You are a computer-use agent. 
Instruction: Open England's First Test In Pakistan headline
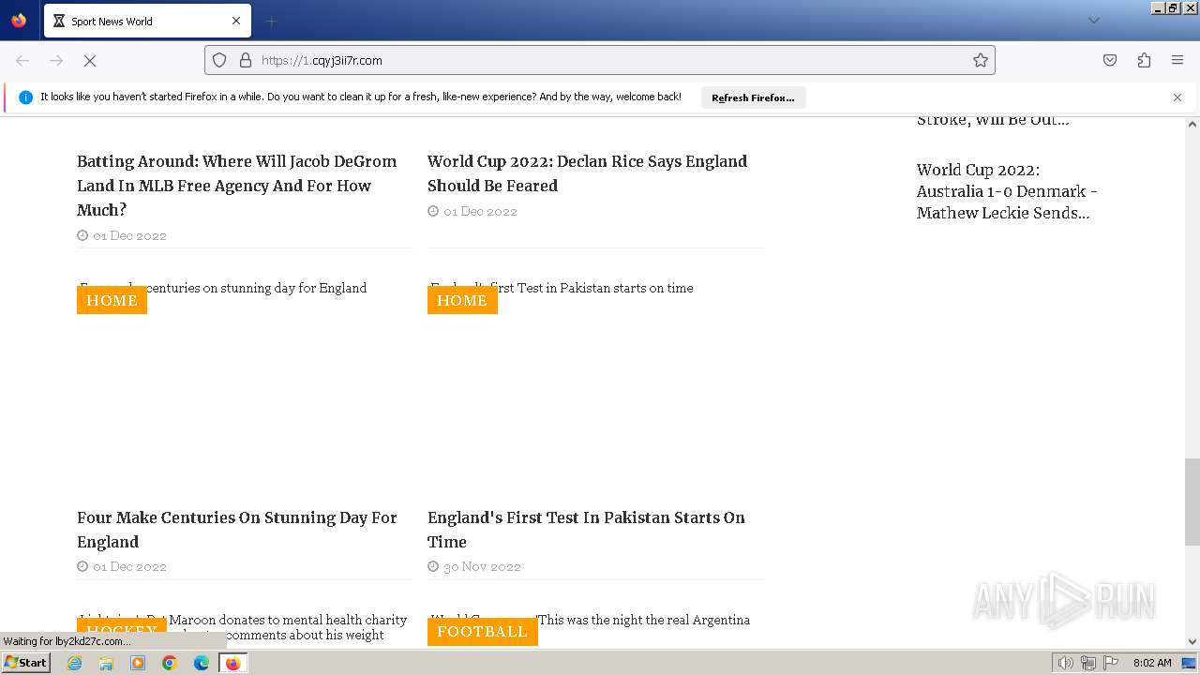pos(586,530)
